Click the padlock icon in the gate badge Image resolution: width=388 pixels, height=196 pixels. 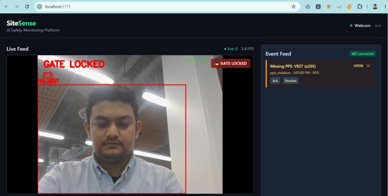217,63
